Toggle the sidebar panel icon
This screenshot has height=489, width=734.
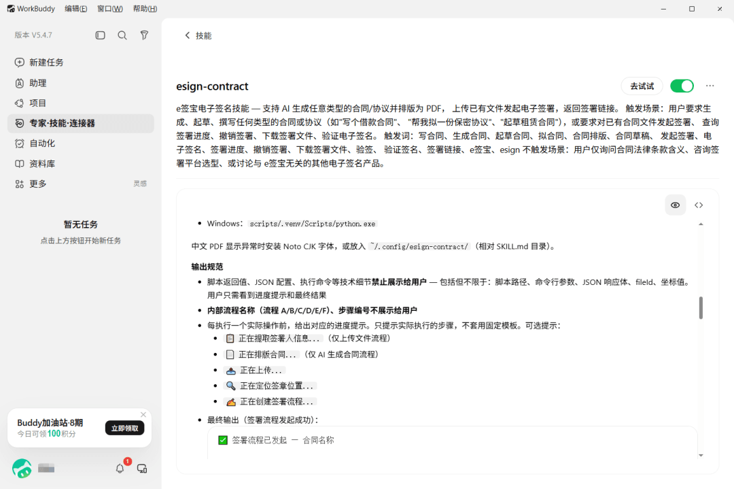click(x=100, y=35)
